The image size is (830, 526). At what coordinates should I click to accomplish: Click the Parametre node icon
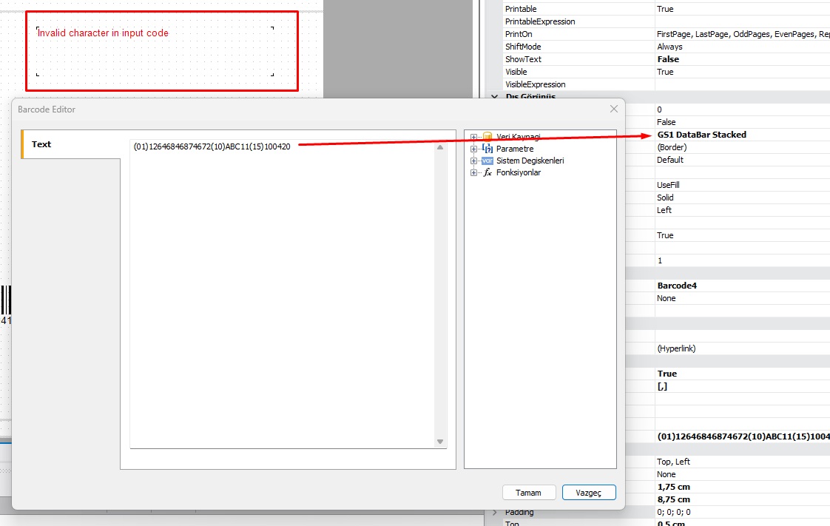[x=487, y=149]
